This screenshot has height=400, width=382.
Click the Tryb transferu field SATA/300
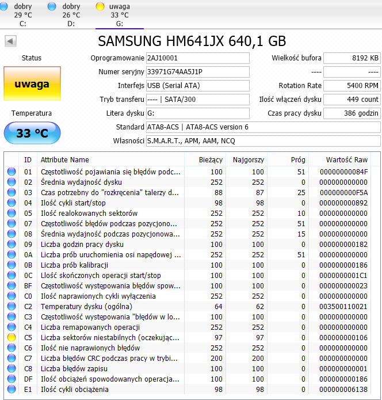pyautogui.click(x=198, y=100)
